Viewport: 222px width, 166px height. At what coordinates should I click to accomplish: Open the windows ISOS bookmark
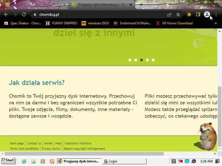click(95, 23)
